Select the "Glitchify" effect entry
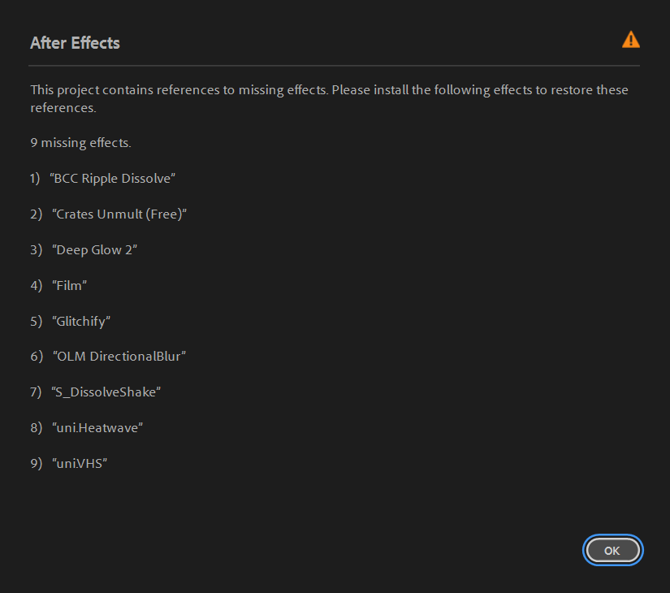 coord(80,321)
